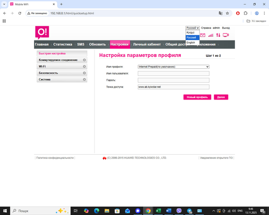Open the SMS envelope status icon
Image resolution: width=269 pixels, height=215 pixels.
202,35
